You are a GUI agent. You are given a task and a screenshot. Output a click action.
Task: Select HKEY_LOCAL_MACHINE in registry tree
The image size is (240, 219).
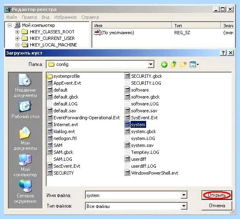click(x=53, y=45)
